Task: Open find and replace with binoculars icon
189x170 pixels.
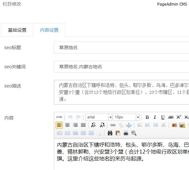Action: point(110,133)
